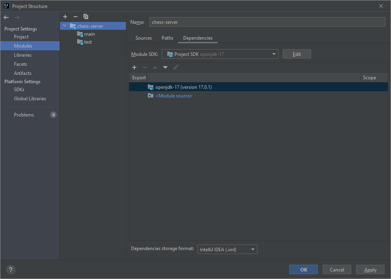Select the test module in the tree
The width and height of the screenshot is (391, 279).
[x=88, y=42]
